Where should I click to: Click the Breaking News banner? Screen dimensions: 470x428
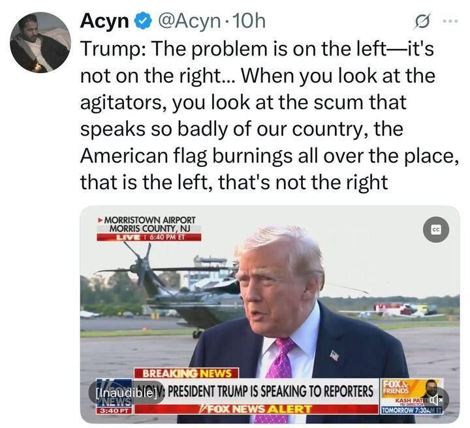pos(187,373)
